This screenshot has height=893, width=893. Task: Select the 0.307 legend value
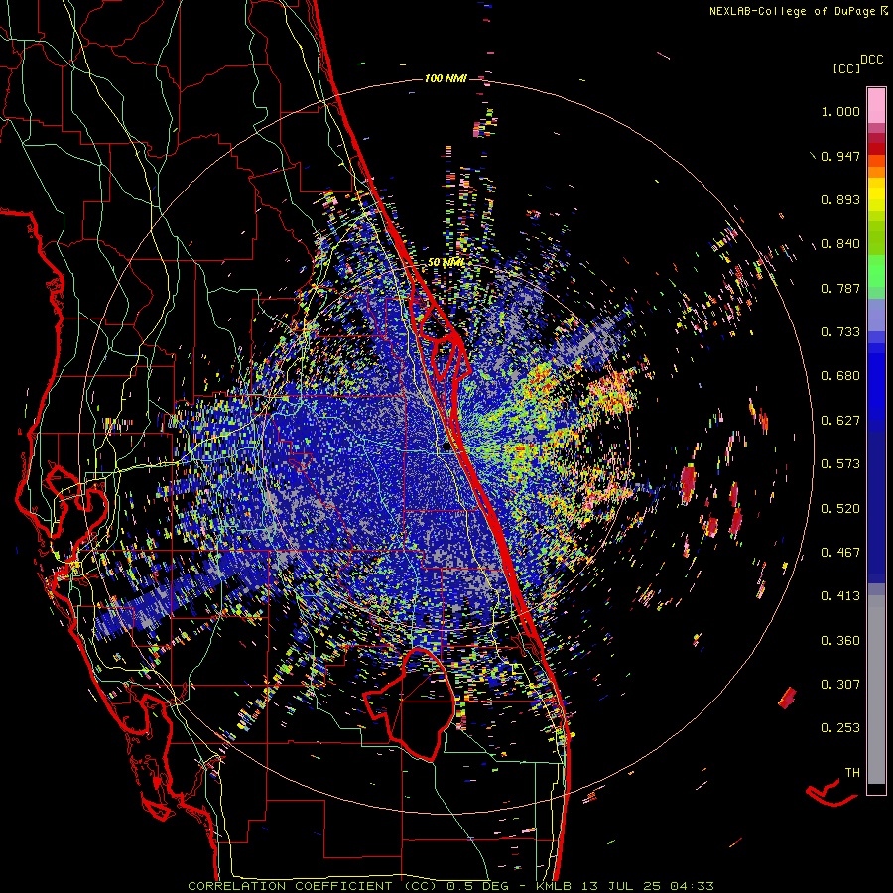click(x=840, y=684)
